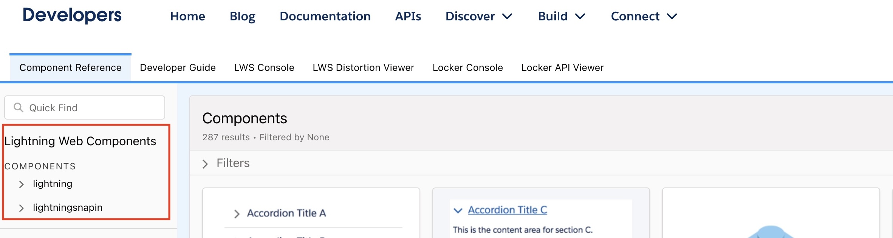Open the APIs page
893x238 pixels.
(408, 16)
